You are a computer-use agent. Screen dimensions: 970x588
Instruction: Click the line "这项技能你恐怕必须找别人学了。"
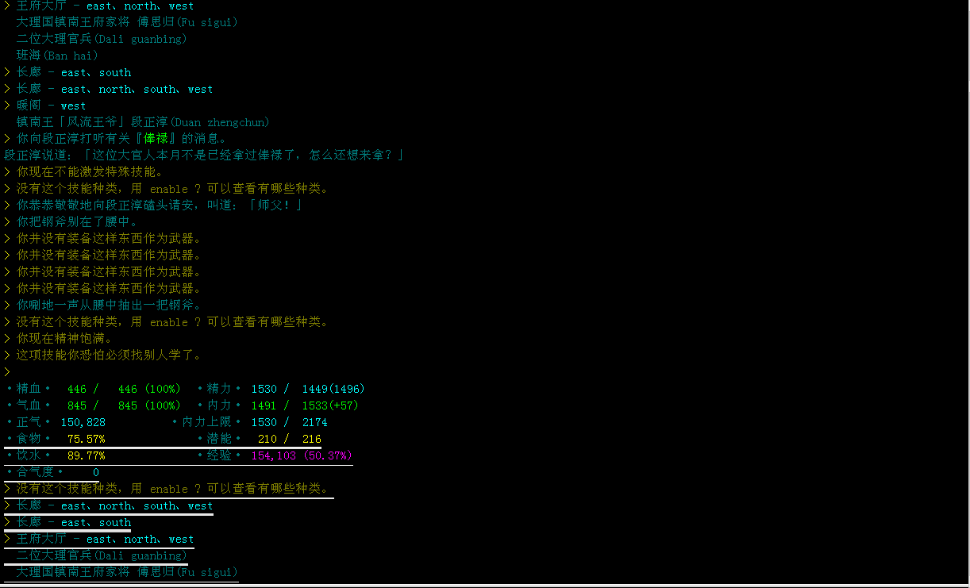coord(109,355)
